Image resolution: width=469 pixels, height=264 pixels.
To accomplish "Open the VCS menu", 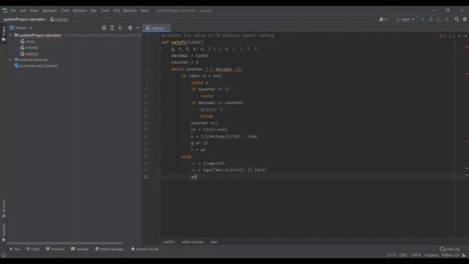I will click(117, 10).
